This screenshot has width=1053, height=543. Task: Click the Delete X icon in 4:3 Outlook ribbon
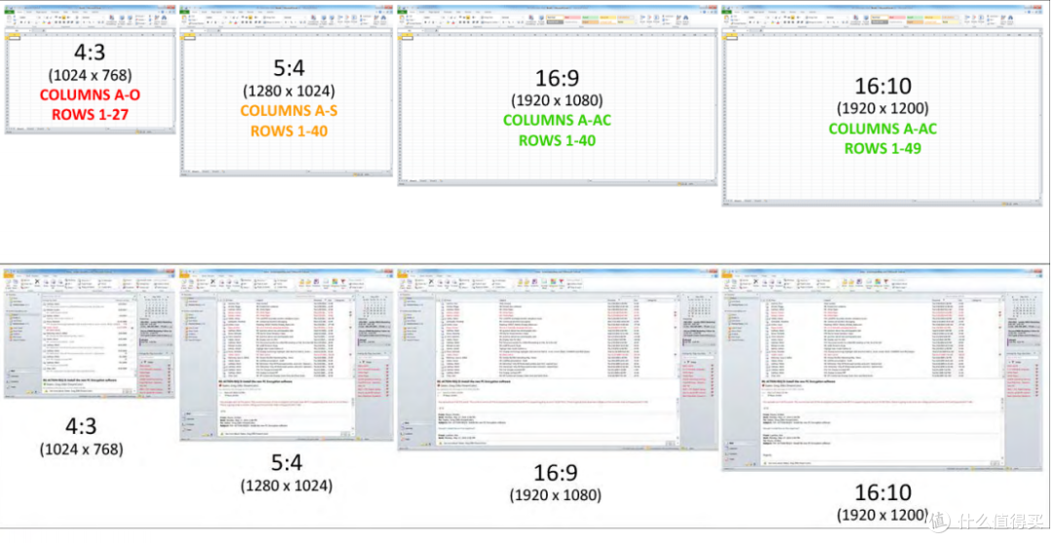point(38,283)
